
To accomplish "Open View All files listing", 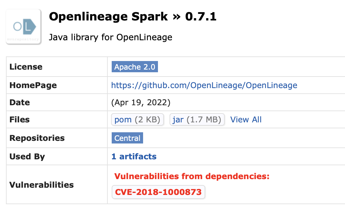I will 246,119.
